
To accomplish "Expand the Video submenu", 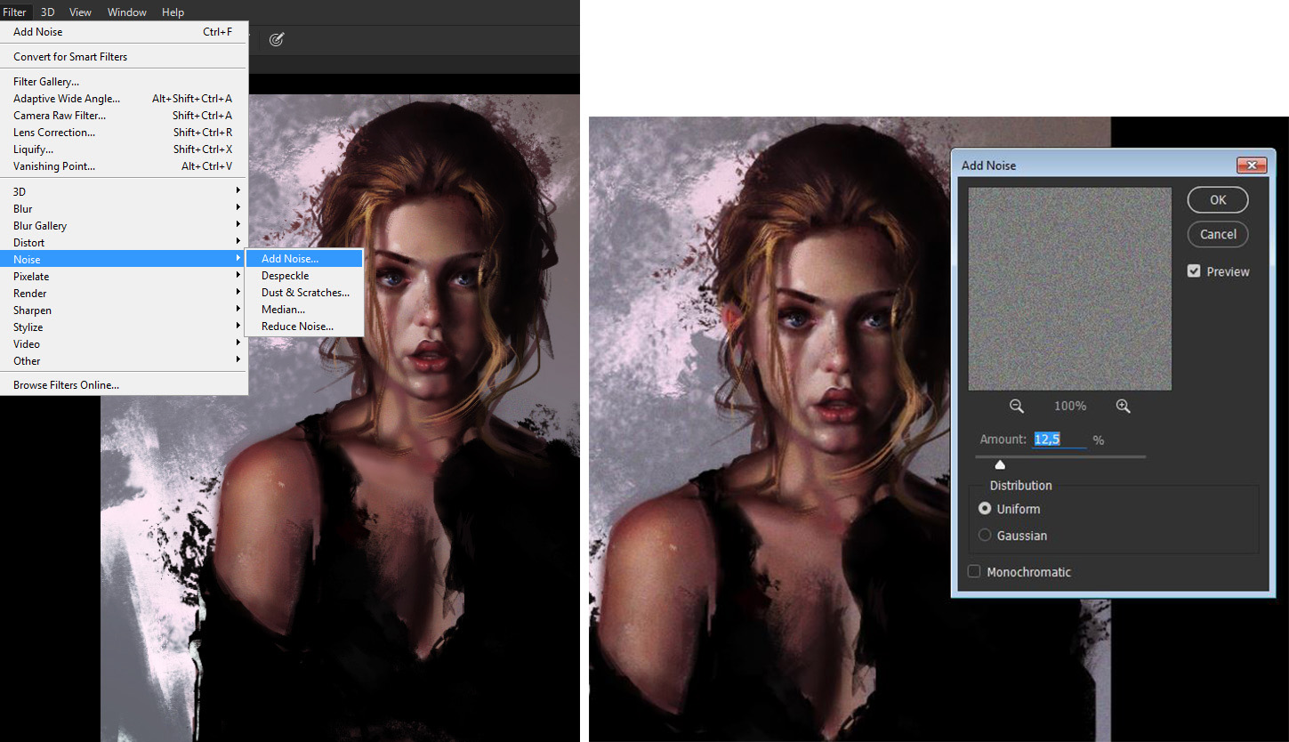I will pyautogui.click(x=124, y=344).
